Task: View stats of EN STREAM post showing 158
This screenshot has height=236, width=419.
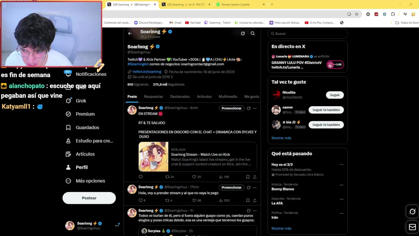Action: tap(224, 177)
